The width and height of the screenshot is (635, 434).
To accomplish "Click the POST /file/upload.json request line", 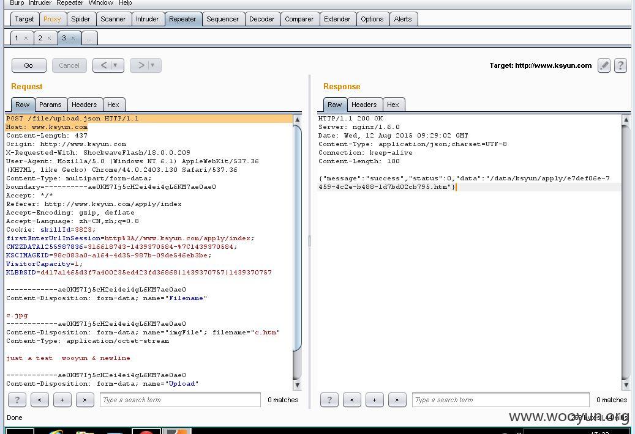I will 72,119.
